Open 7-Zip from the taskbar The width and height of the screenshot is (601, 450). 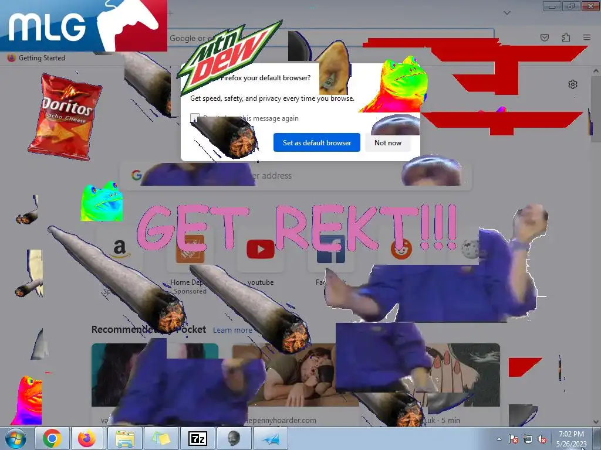197,438
